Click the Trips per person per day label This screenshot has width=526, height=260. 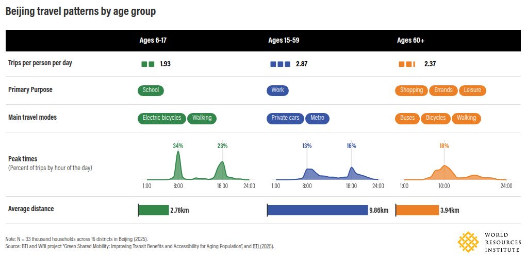pos(40,63)
